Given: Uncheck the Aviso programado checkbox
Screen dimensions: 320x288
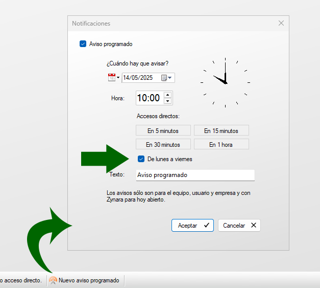Looking at the screenshot, I should pyautogui.click(x=83, y=44).
